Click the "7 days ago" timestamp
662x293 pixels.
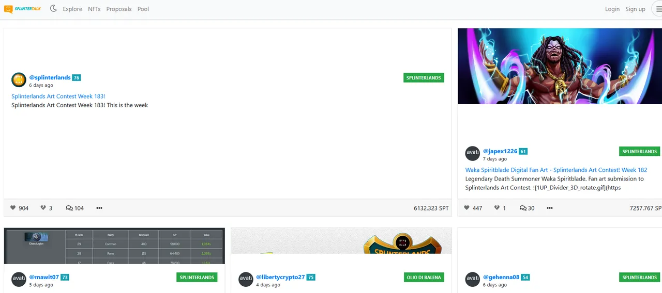(495, 159)
